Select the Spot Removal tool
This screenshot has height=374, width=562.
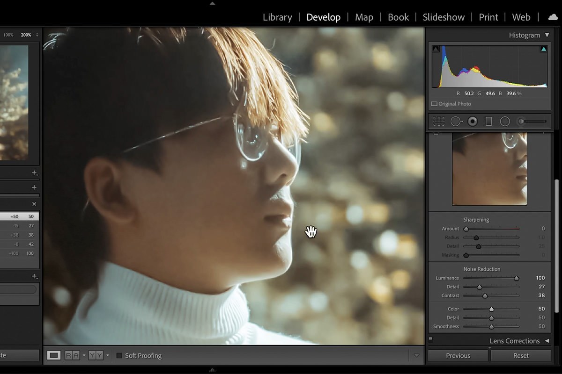point(456,122)
